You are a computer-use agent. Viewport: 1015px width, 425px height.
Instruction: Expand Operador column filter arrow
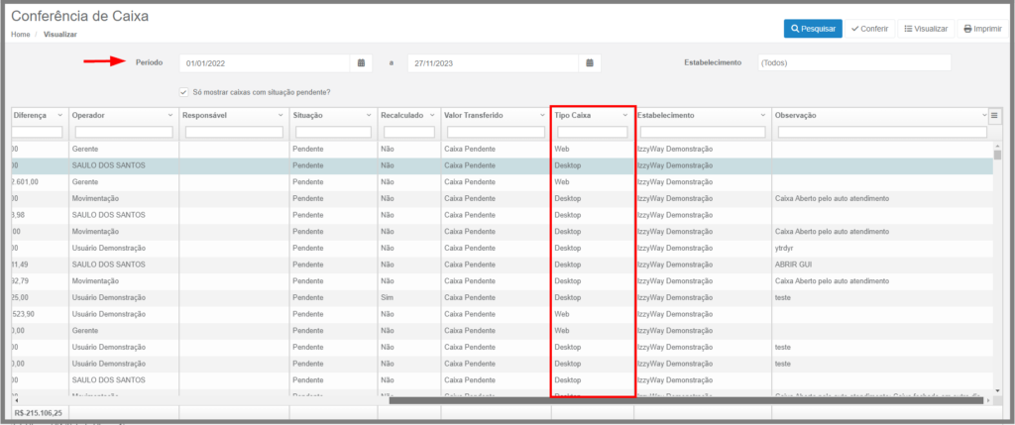169,116
